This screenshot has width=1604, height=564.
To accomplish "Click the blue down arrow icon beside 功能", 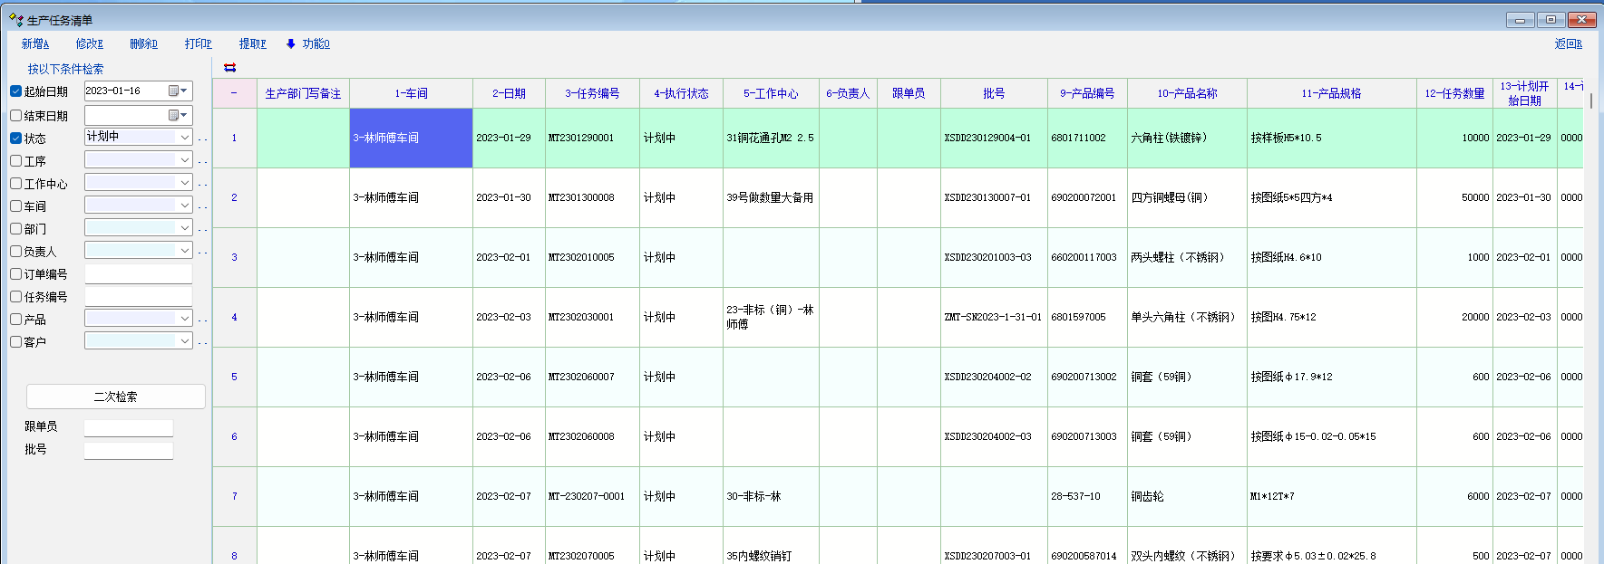I will coord(290,43).
